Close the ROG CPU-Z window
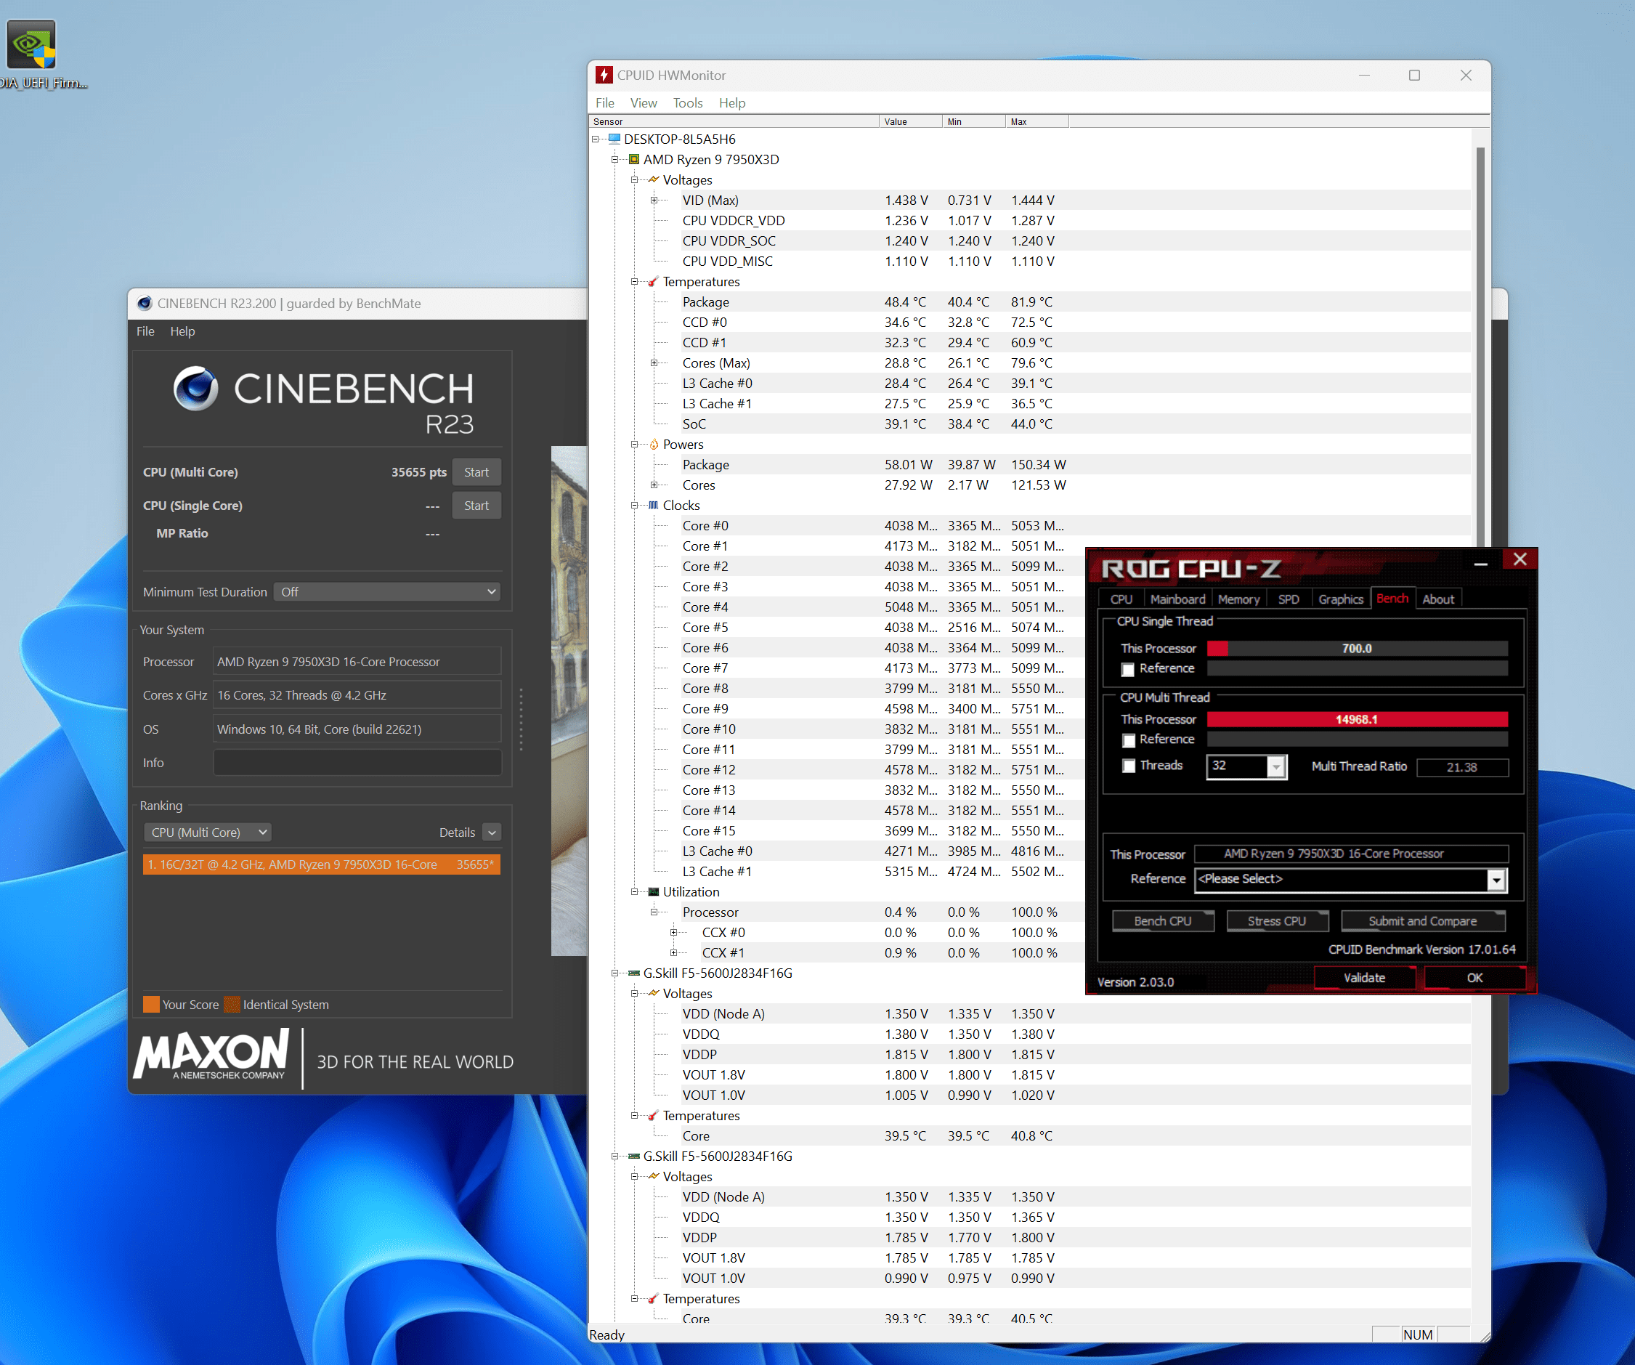Screen dimensions: 1635x1365 (x=1520, y=559)
